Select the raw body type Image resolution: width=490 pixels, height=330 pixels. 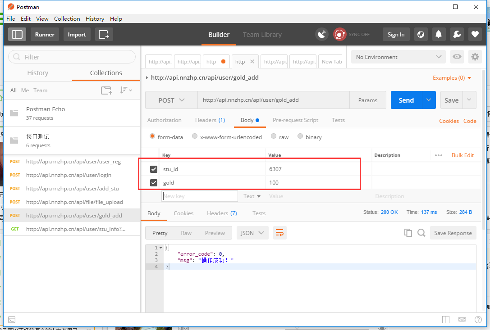coord(274,136)
